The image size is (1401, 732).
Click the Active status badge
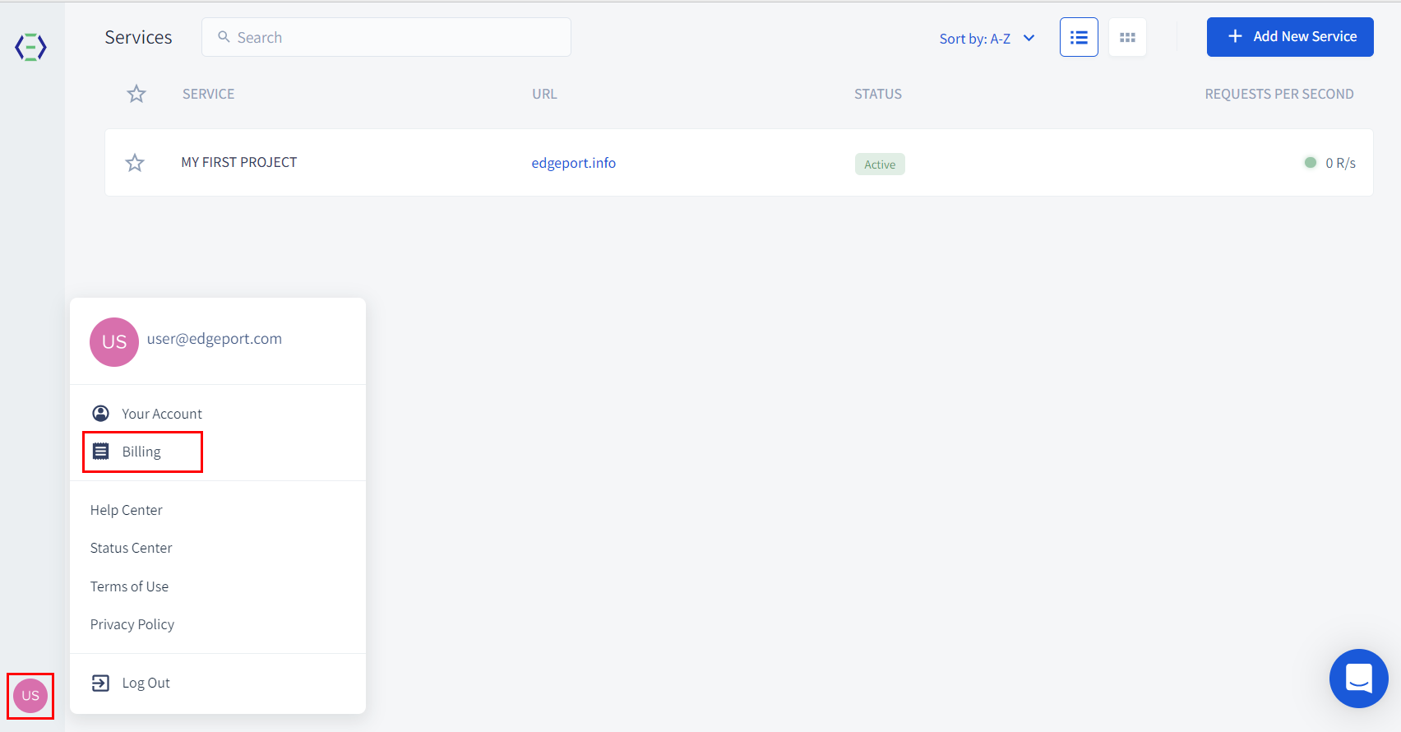tap(880, 164)
